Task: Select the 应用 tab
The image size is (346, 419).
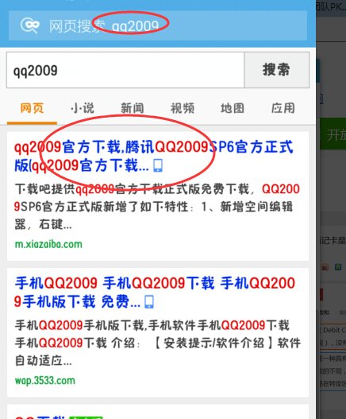Action: [283, 108]
